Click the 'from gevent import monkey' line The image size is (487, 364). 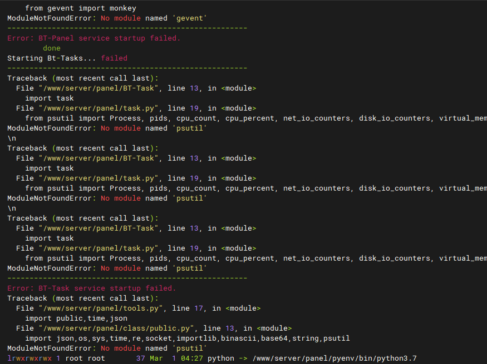tap(80, 8)
